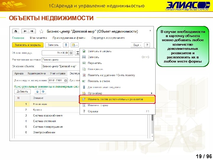This screenshot has width=213, height=160.
Task: Click the Описание объекта field
Action: [x=61, y=66]
